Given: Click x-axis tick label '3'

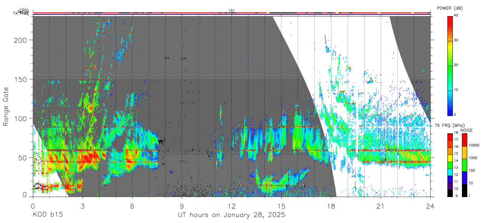Looking at the screenshot, I should click(x=82, y=206).
